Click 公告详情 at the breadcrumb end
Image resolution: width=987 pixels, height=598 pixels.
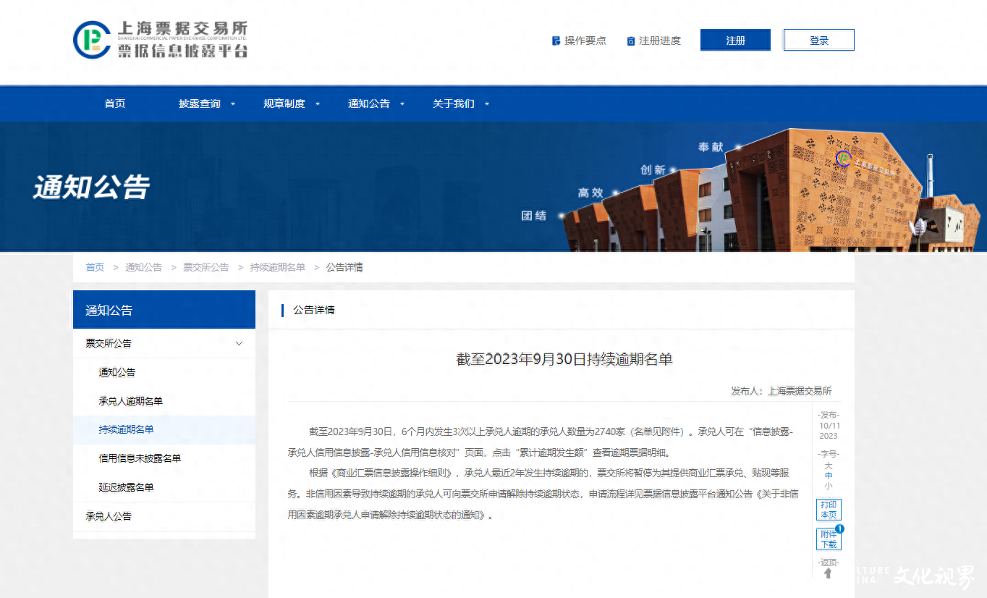[x=344, y=267]
